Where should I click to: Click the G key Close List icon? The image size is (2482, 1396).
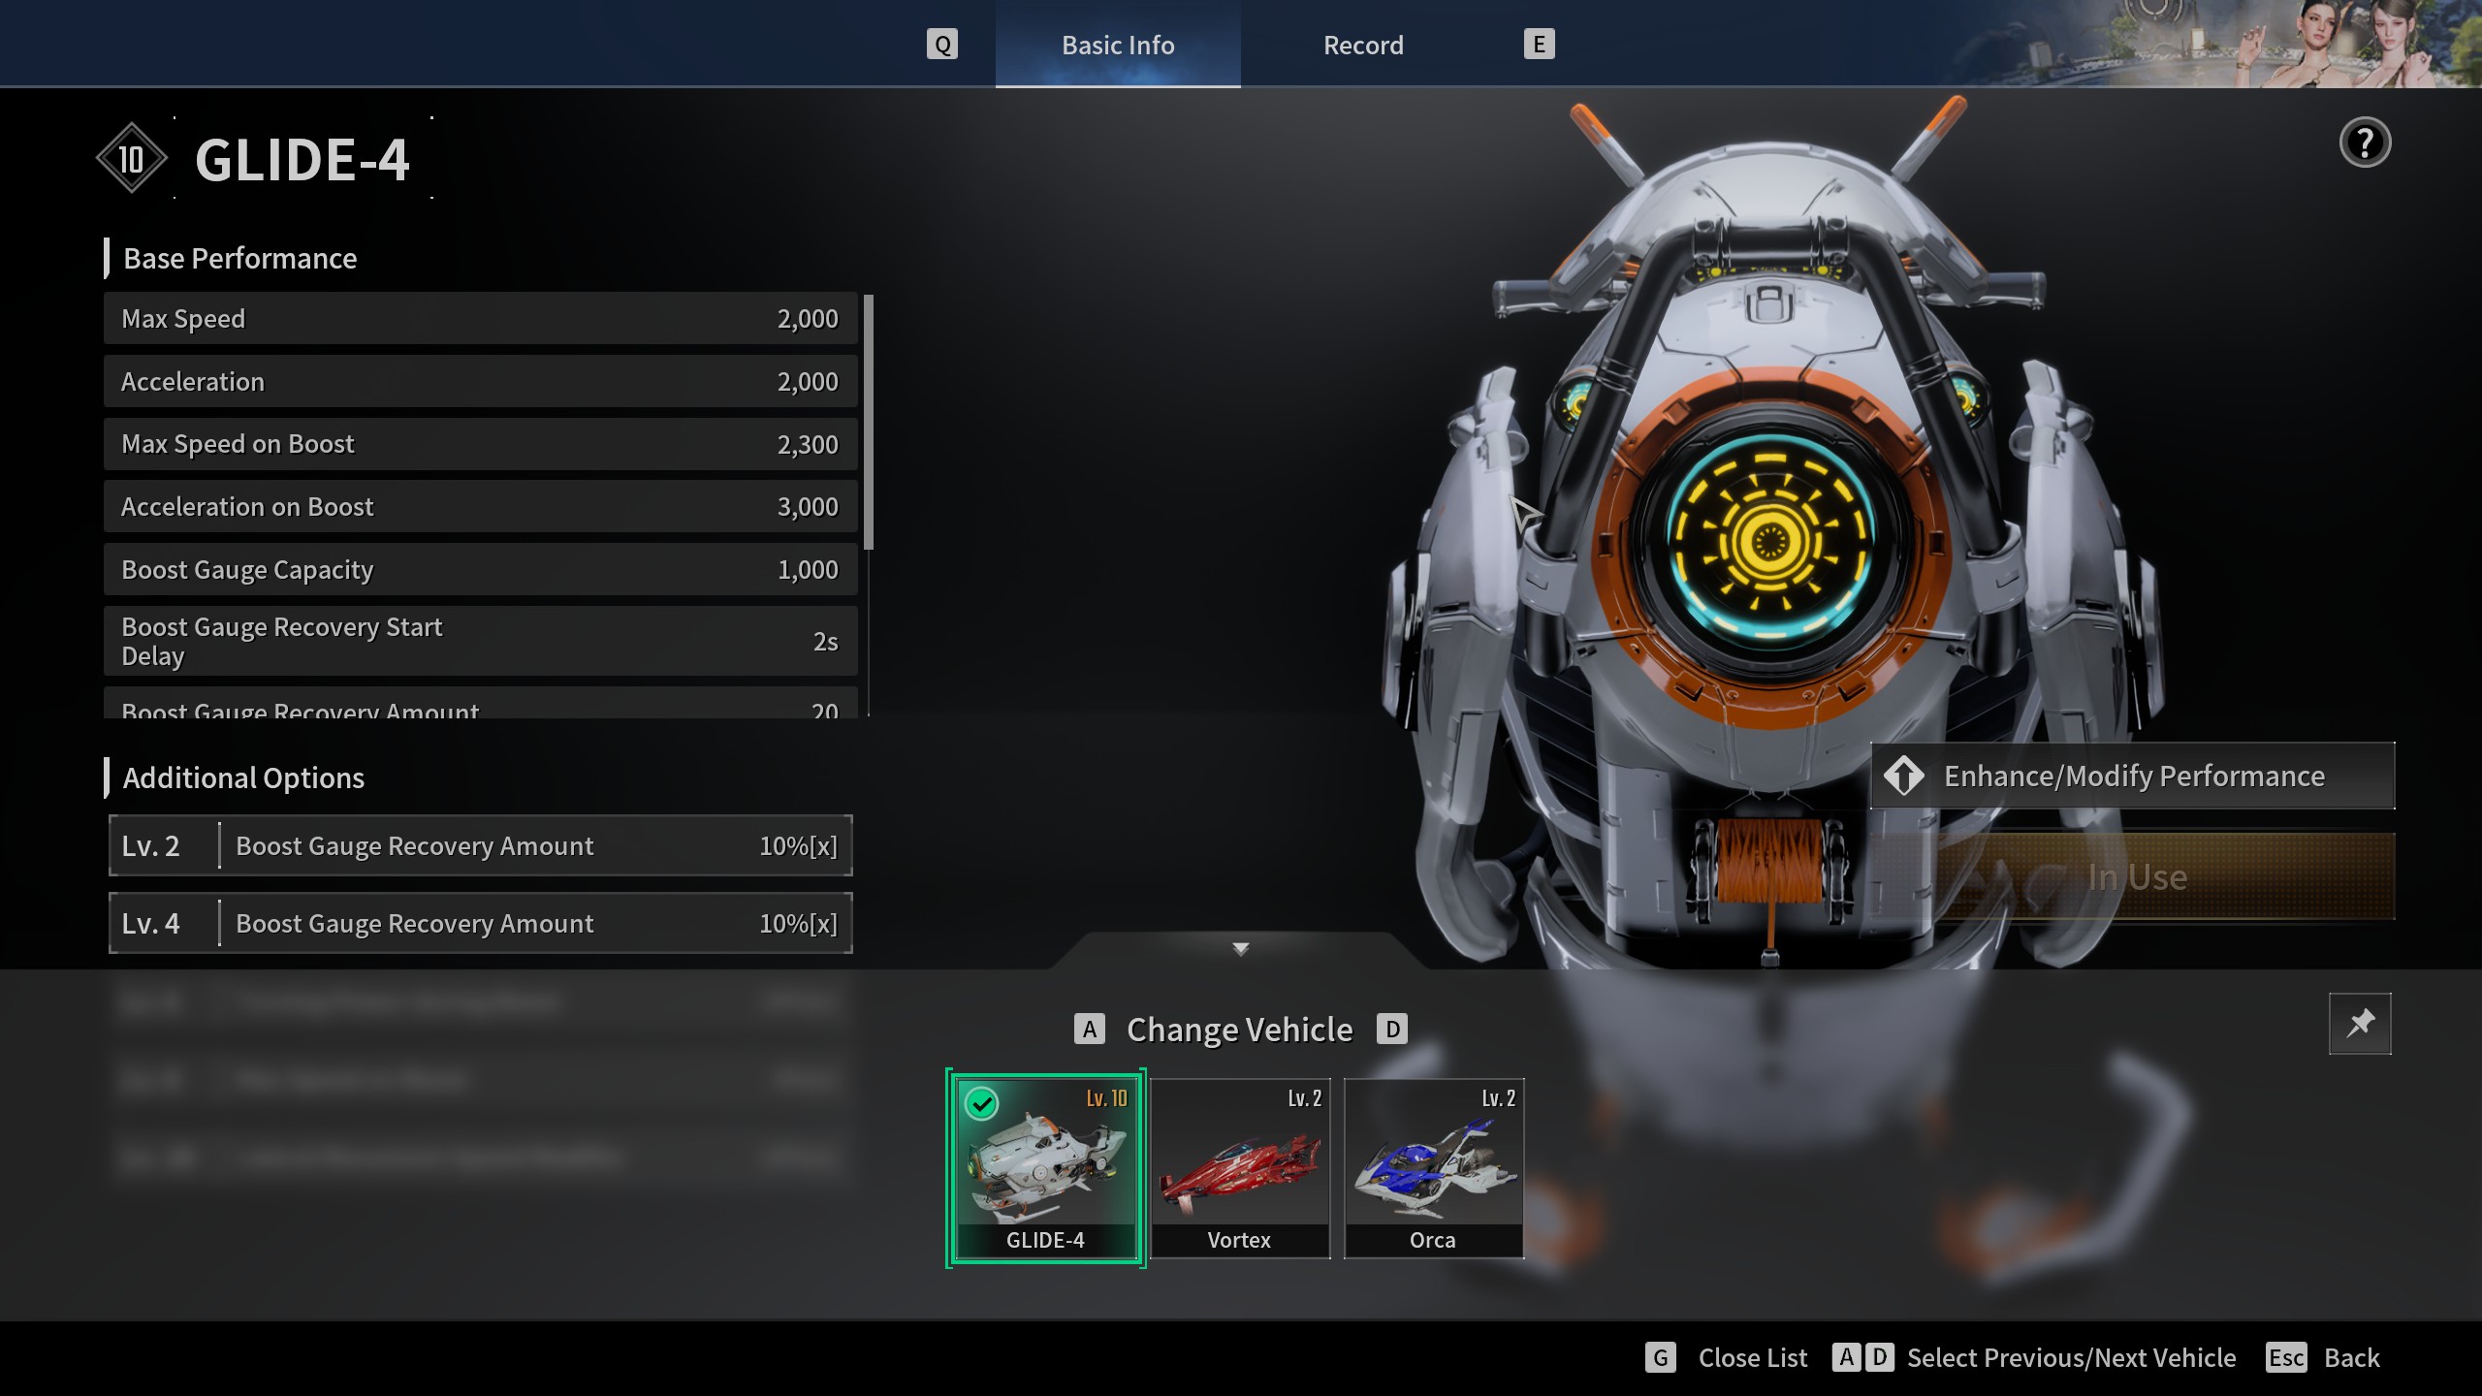[x=1660, y=1357]
